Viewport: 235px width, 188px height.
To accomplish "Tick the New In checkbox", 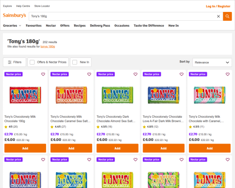I will (x=75, y=62).
